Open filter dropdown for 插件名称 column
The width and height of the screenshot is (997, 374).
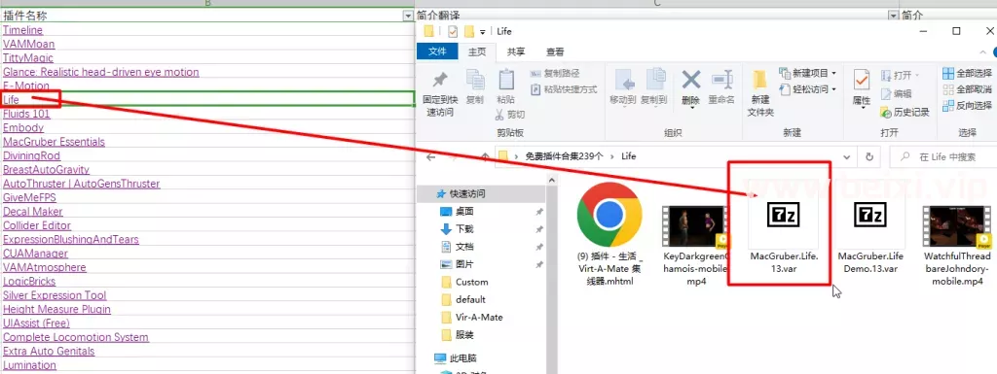[408, 16]
